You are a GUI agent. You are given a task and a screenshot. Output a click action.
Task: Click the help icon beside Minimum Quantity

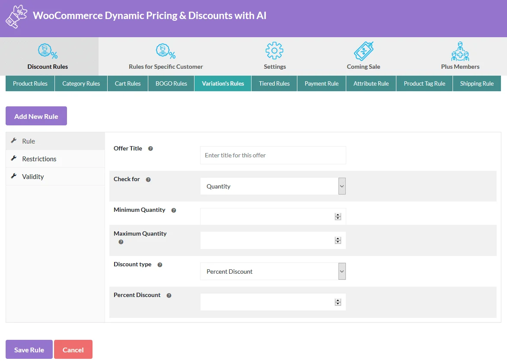click(173, 210)
